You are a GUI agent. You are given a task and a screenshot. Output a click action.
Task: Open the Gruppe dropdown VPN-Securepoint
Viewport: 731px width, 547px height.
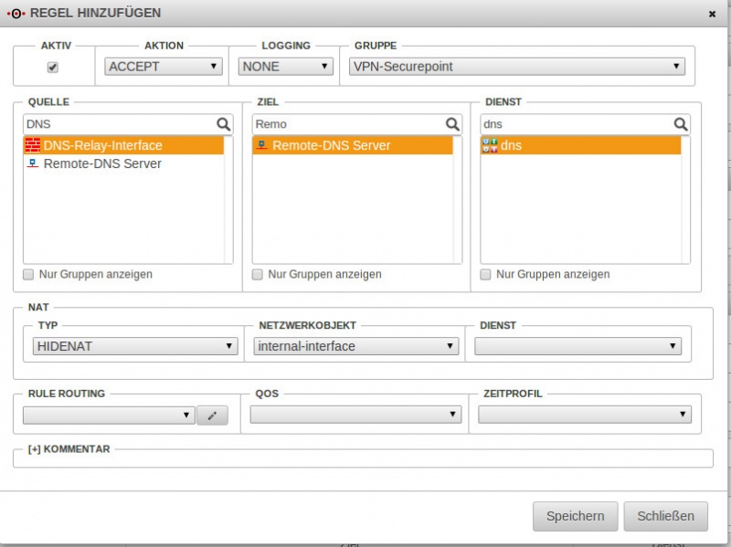pyautogui.click(x=516, y=67)
